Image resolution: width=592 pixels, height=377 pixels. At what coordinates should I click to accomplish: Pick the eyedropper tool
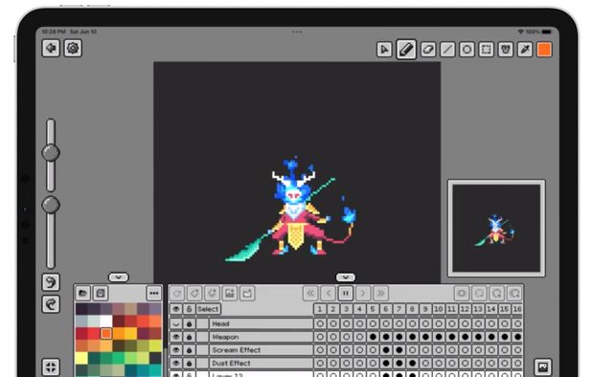coord(525,50)
